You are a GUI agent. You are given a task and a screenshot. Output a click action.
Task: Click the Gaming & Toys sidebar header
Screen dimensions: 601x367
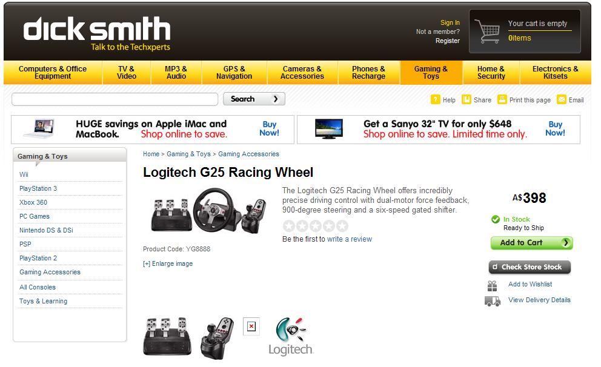70,155
